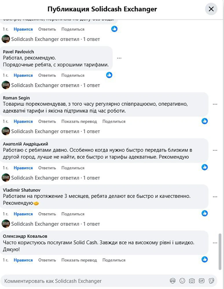Insert an avatar sticker in the comment

click(173, 281)
